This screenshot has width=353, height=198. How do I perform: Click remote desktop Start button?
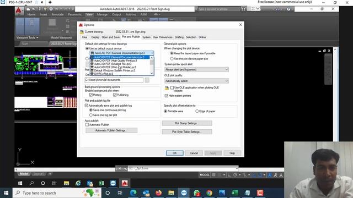point(20,183)
